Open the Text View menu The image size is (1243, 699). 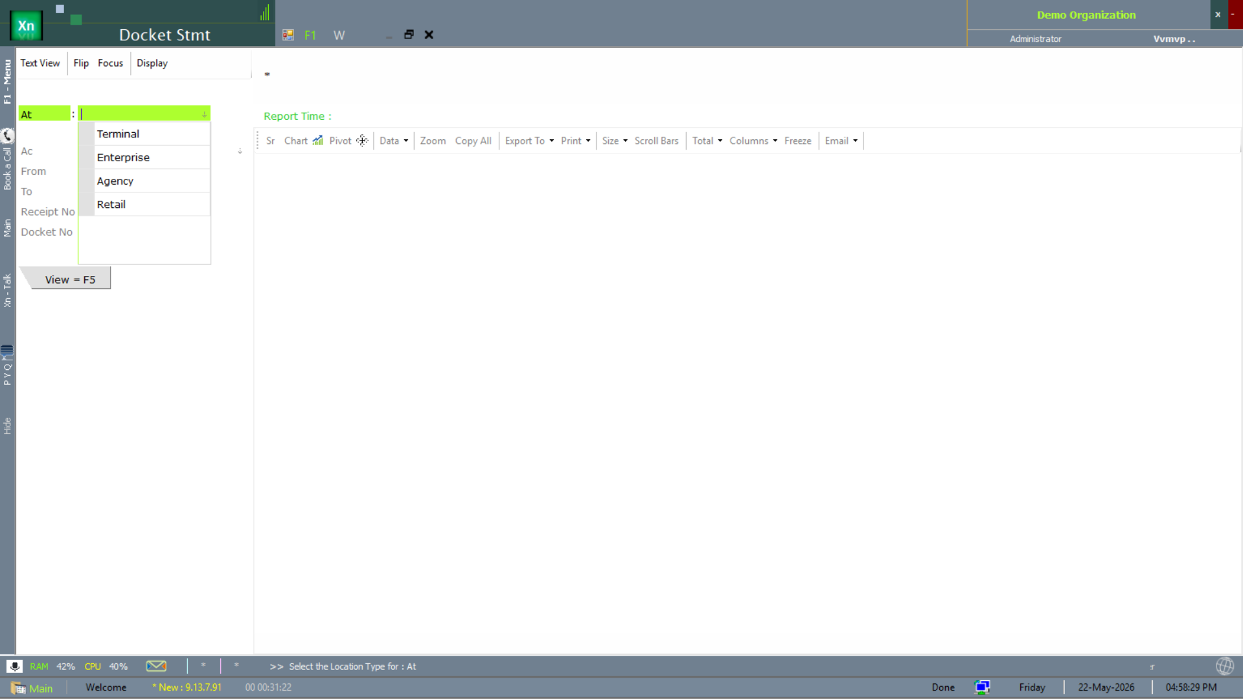click(x=40, y=63)
